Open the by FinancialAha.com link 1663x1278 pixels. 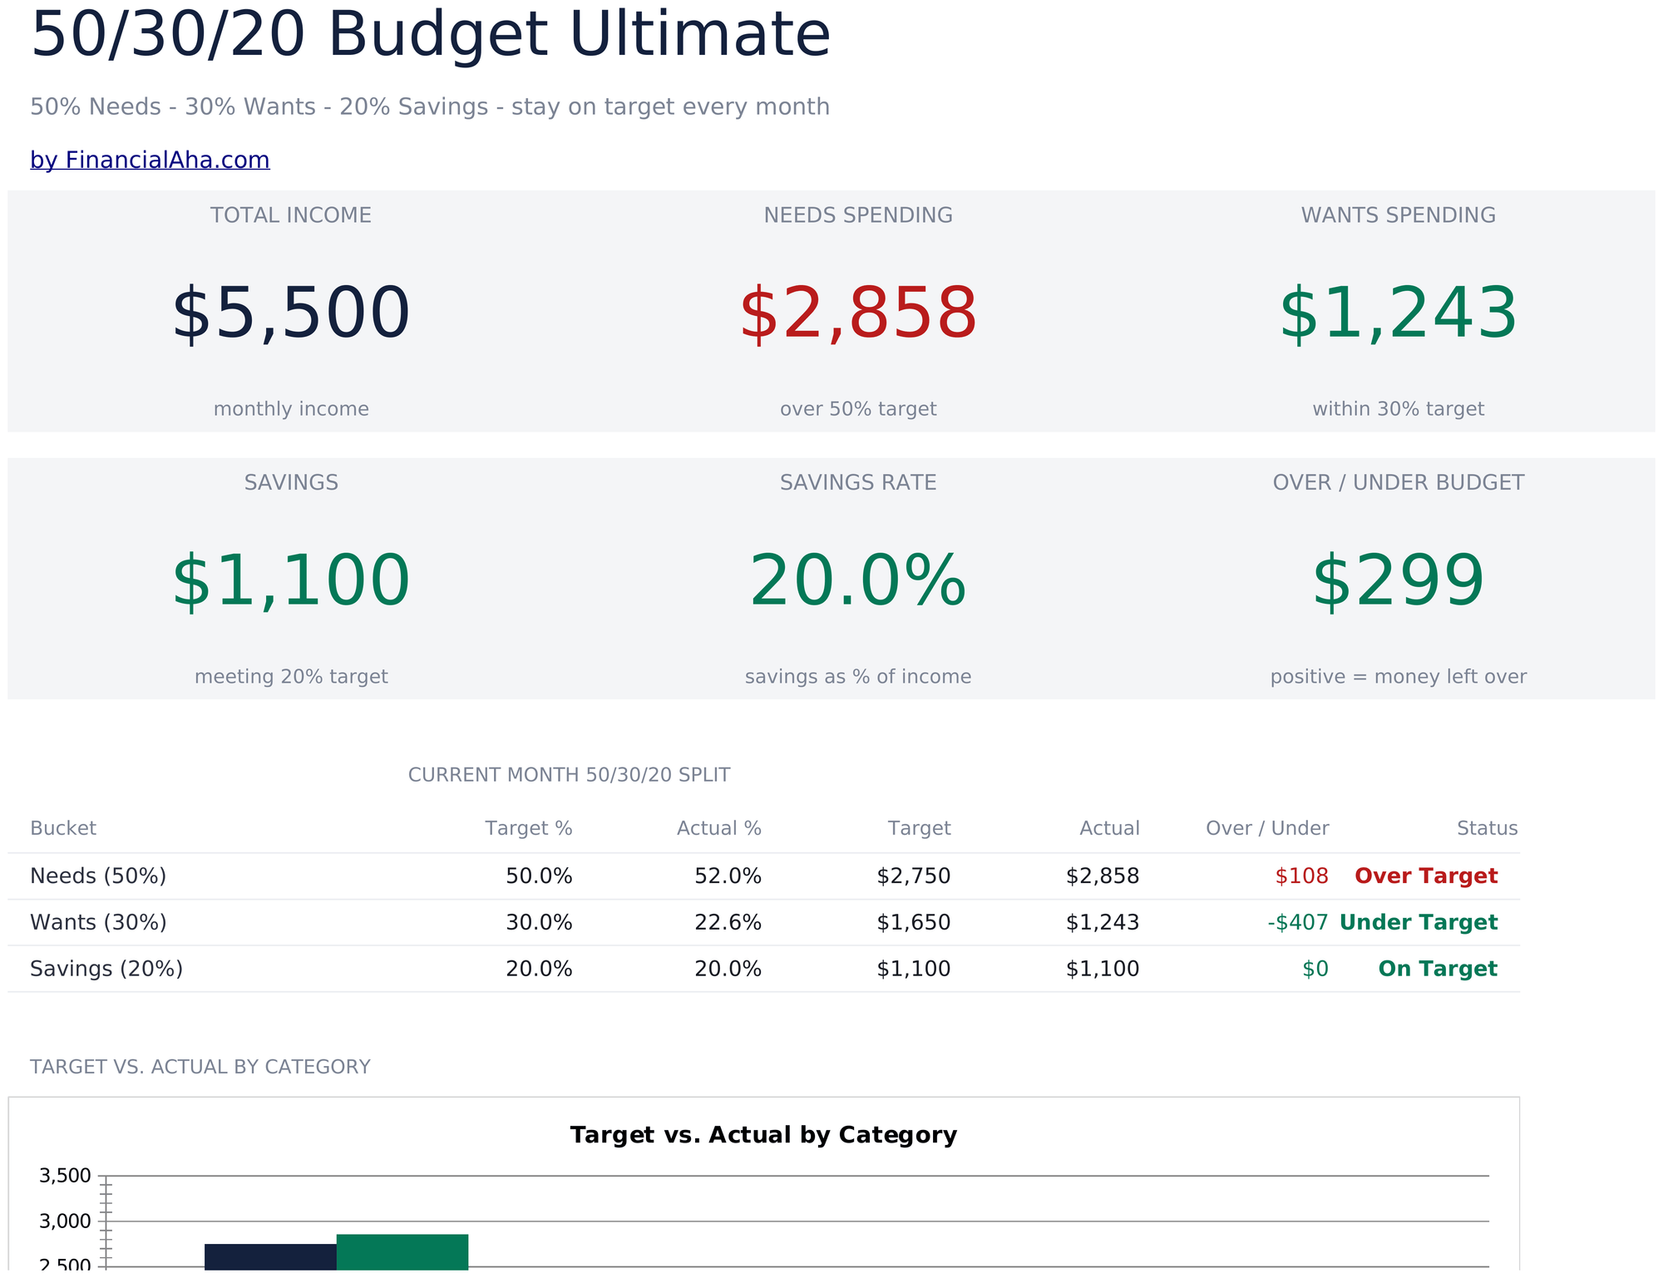pyautogui.click(x=150, y=160)
